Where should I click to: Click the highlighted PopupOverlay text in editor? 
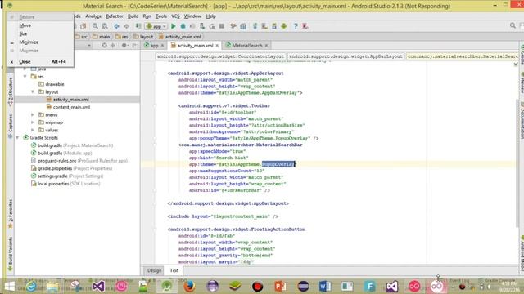278,164
